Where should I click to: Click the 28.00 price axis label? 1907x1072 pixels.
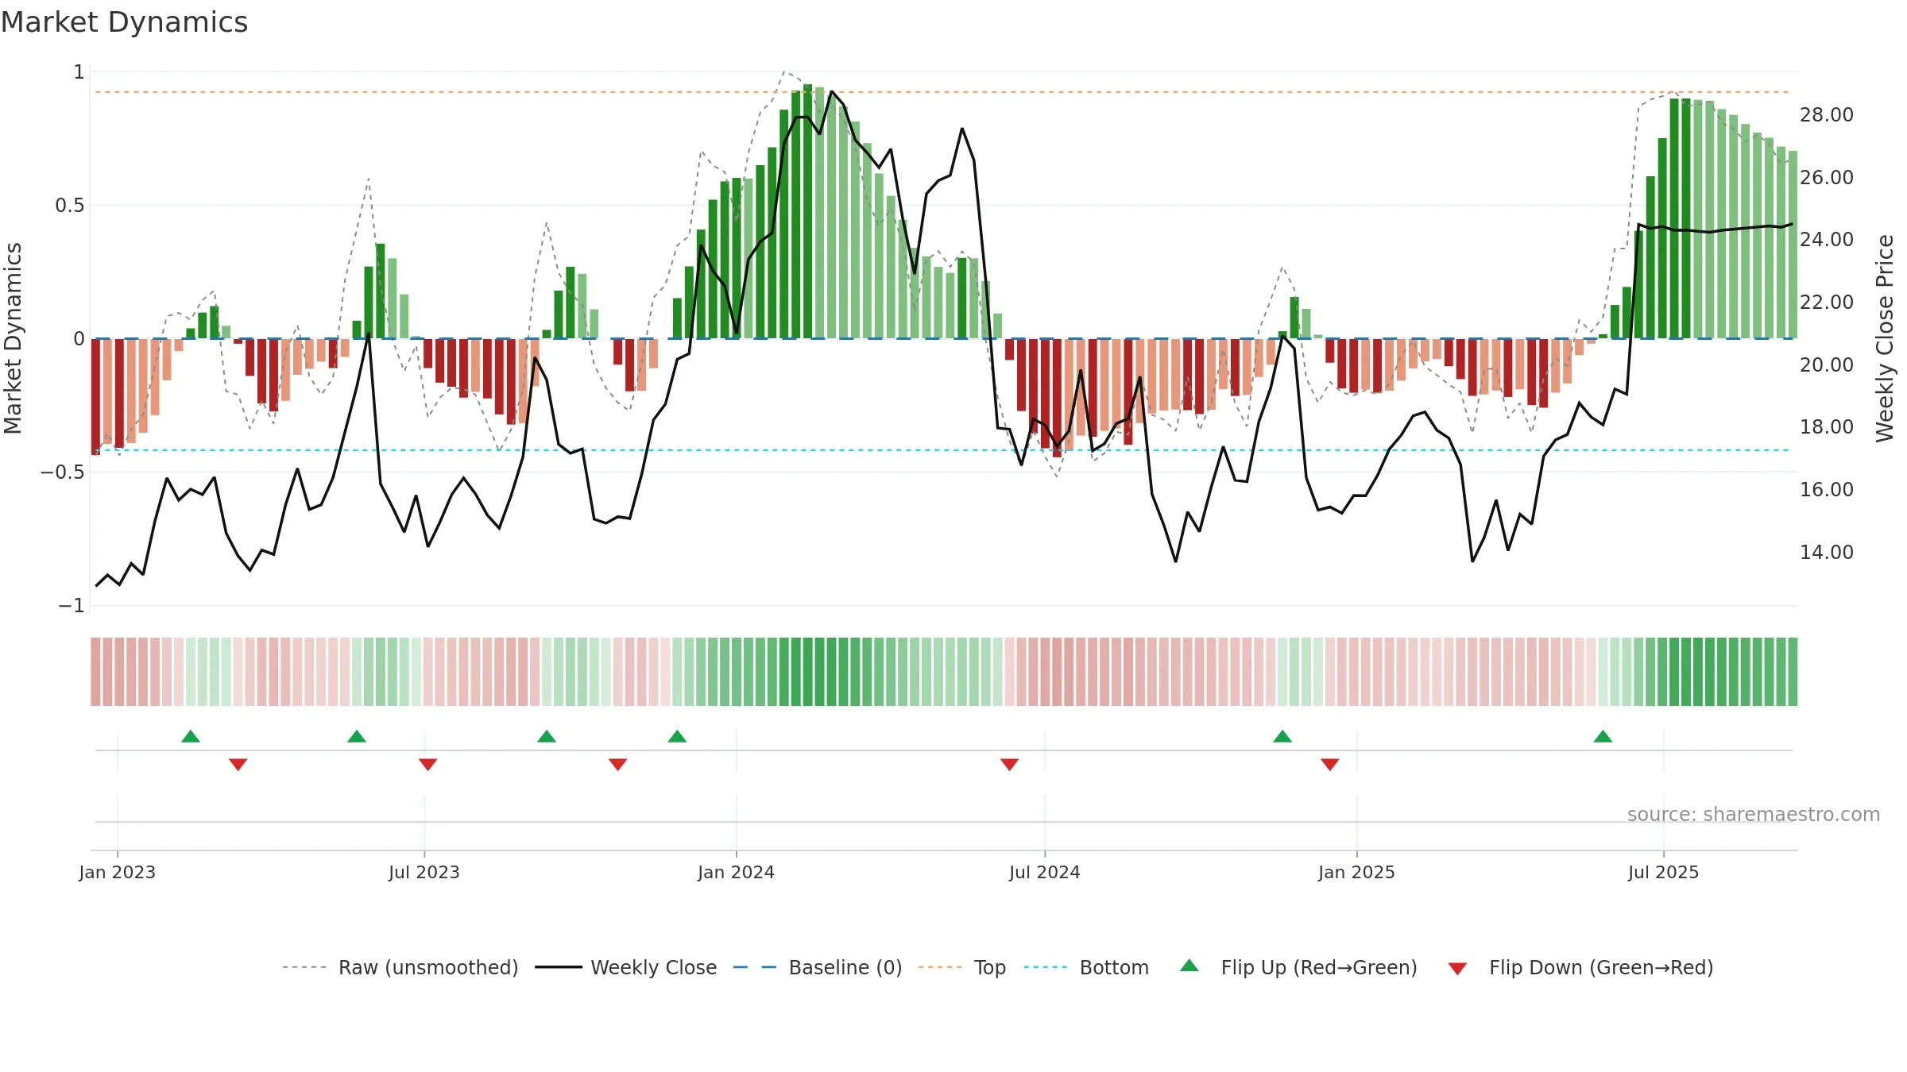(x=1827, y=115)
